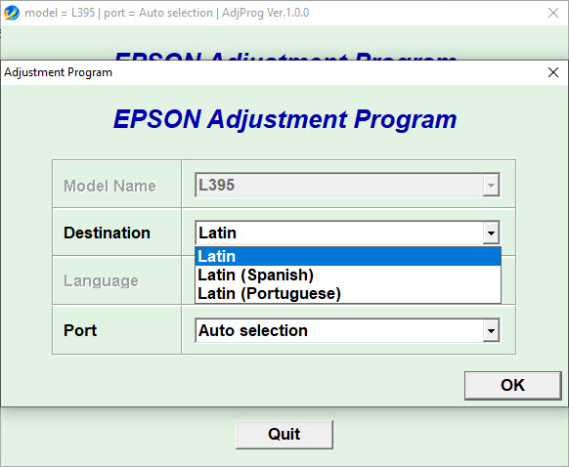The width and height of the screenshot is (569, 467).
Task: Click the Model Name label
Action: pos(109,186)
